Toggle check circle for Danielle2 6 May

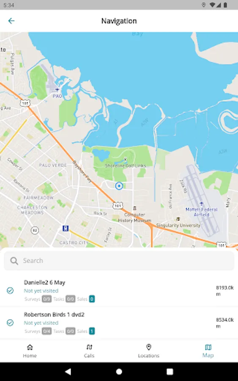(10, 290)
